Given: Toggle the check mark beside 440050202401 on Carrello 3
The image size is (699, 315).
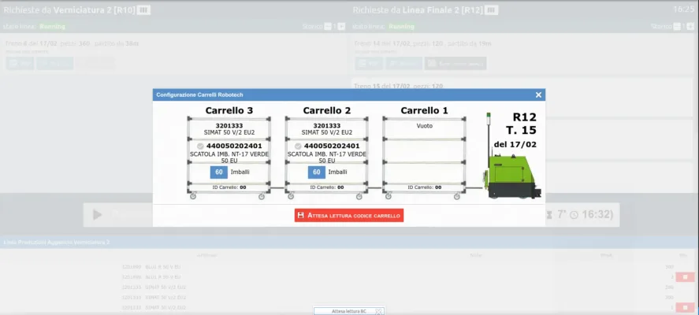Looking at the screenshot, I should tap(200, 146).
